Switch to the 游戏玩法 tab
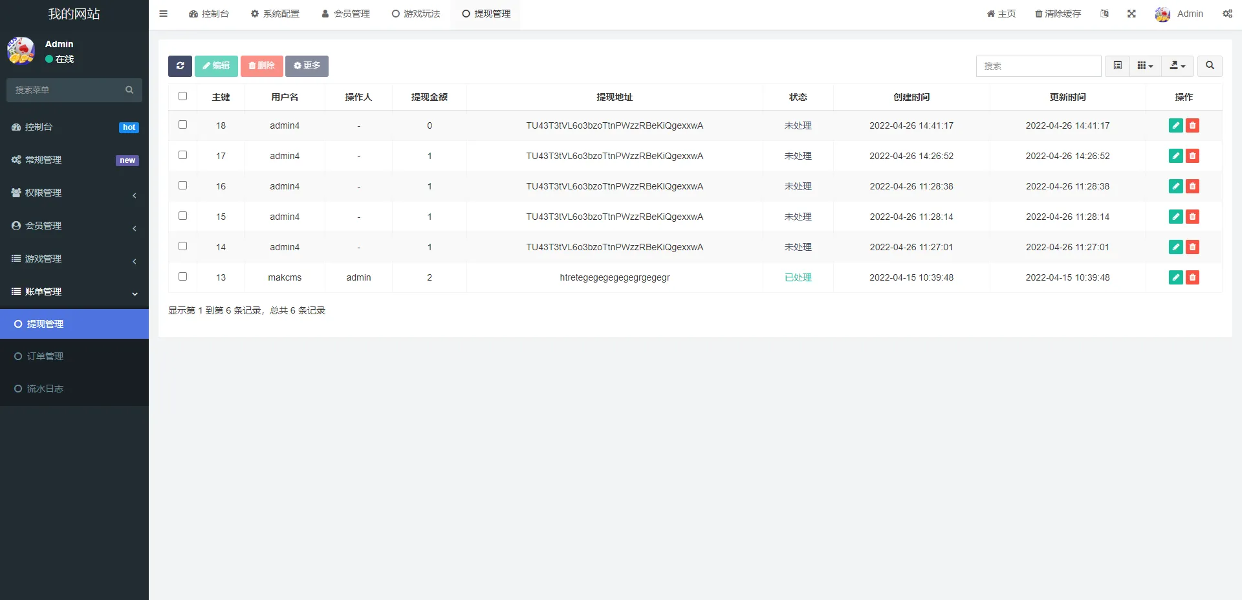The height and width of the screenshot is (600, 1242). tap(416, 14)
